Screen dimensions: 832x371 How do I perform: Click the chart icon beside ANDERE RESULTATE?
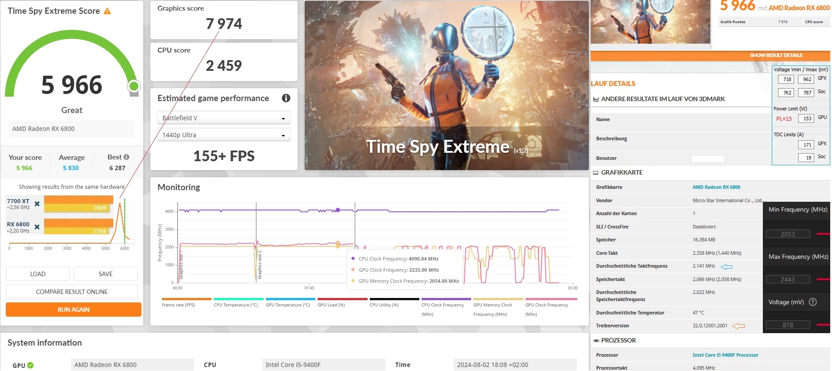point(596,99)
